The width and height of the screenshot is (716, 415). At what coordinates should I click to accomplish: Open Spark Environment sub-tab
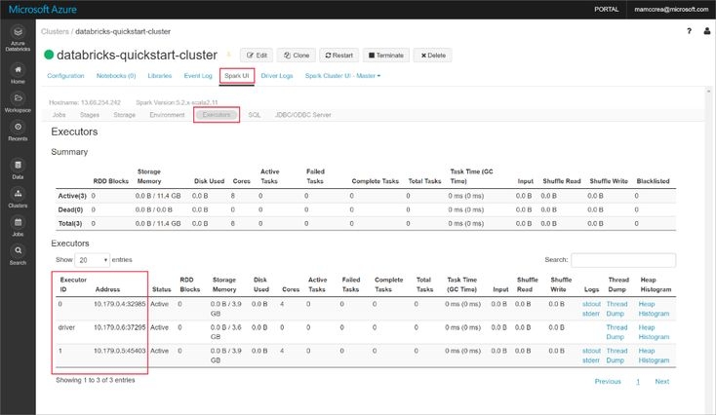167,115
